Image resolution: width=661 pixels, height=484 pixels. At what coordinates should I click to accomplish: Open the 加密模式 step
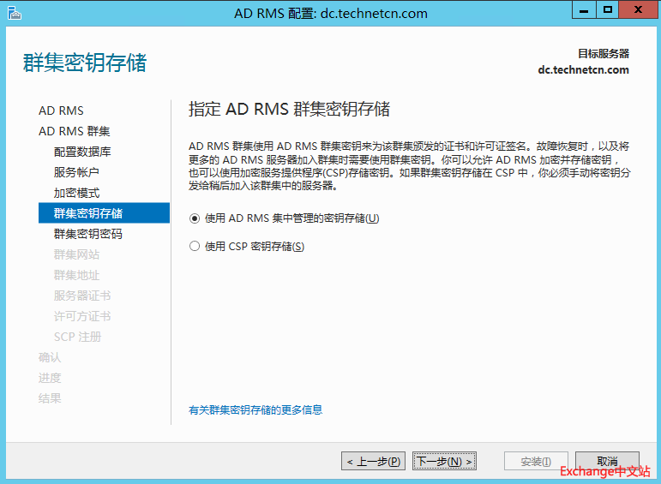[76, 193]
